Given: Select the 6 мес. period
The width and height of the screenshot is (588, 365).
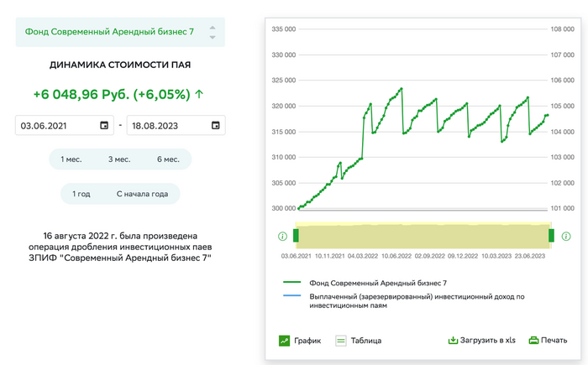Looking at the screenshot, I should (x=168, y=159).
